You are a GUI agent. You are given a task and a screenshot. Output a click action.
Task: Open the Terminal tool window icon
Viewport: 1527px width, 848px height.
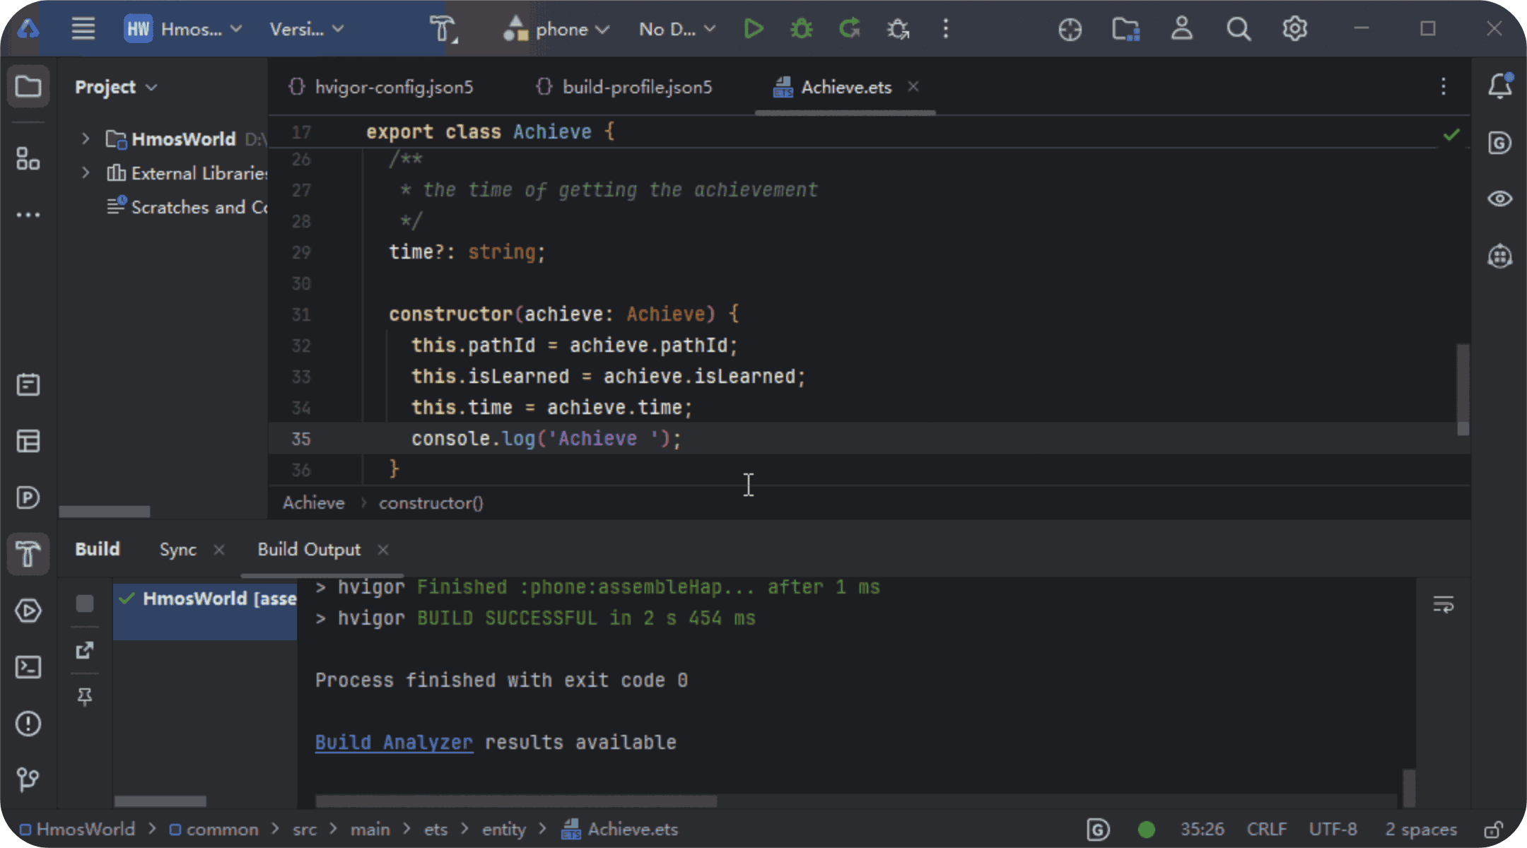click(28, 666)
